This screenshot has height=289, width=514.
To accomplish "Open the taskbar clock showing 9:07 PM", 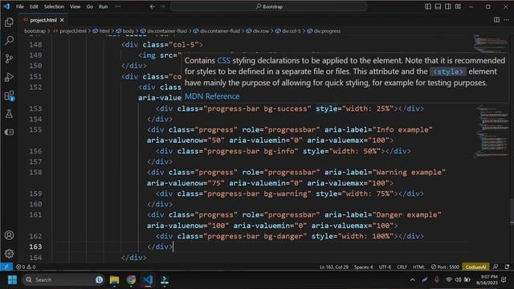I will point(487,279).
